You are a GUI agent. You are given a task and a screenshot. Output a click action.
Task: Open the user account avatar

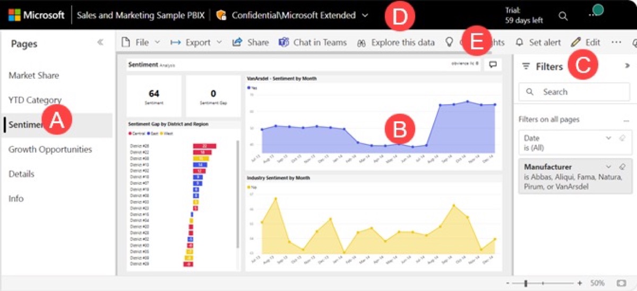click(598, 10)
